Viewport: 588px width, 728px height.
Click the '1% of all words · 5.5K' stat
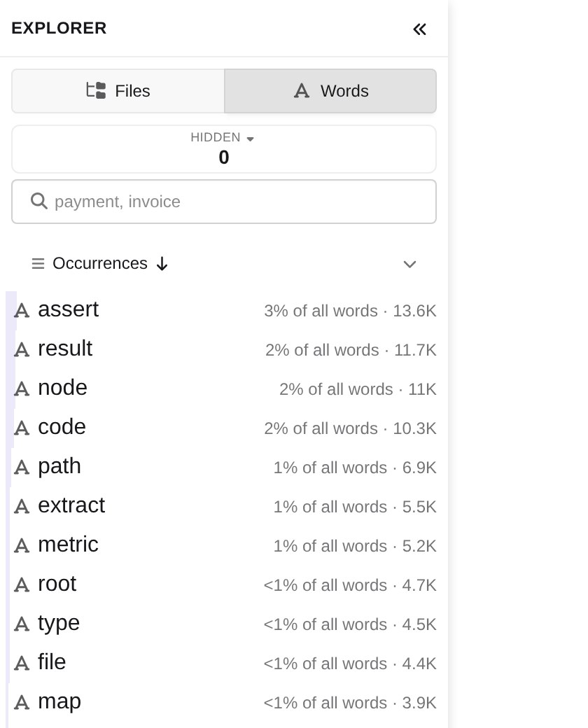pyautogui.click(x=355, y=507)
